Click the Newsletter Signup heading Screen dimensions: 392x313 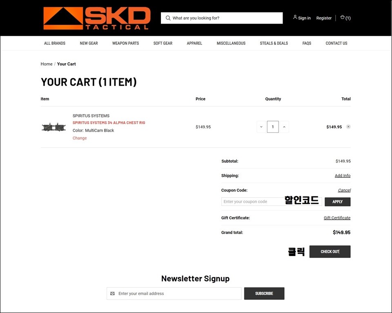point(196,278)
